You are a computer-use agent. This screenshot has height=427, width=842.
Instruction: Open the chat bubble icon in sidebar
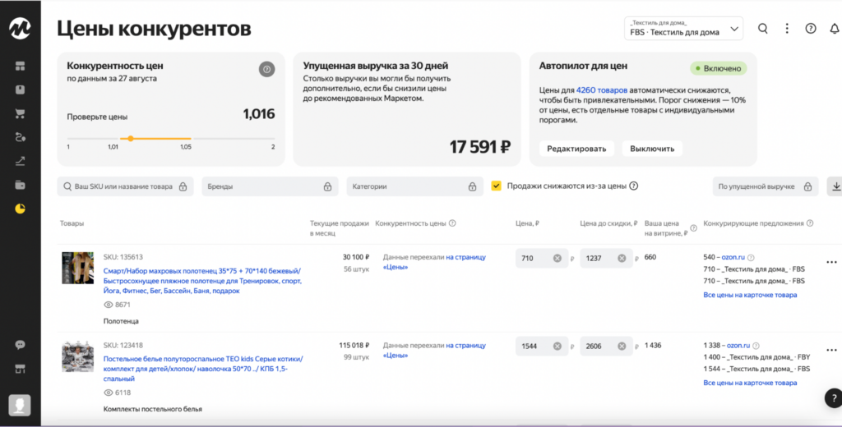point(20,345)
